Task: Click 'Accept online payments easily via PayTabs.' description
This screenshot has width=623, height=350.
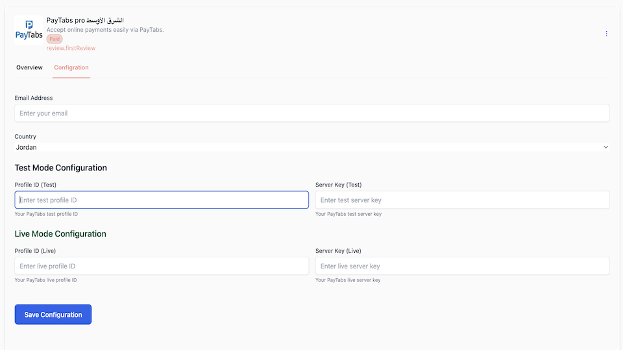Action: pos(105,30)
